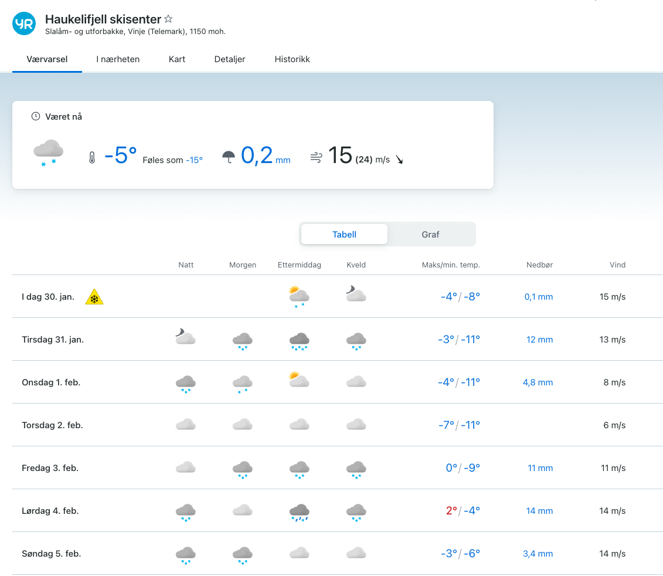Click the current weather snow cloud icon
The image size is (663, 576).
pyautogui.click(x=48, y=153)
